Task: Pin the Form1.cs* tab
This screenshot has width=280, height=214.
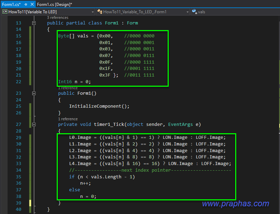Action: pyautogui.click(x=26, y=4)
